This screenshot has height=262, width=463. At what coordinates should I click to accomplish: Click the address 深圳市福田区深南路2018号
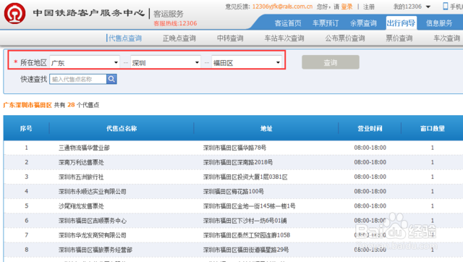[238, 162]
